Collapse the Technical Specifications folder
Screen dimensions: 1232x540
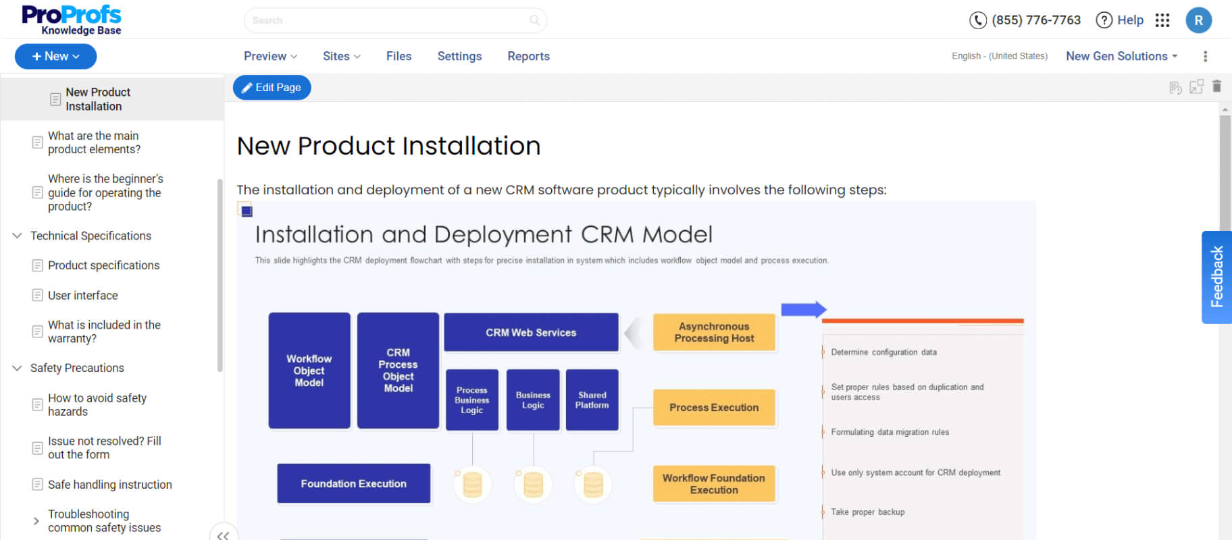pyautogui.click(x=17, y=236)
